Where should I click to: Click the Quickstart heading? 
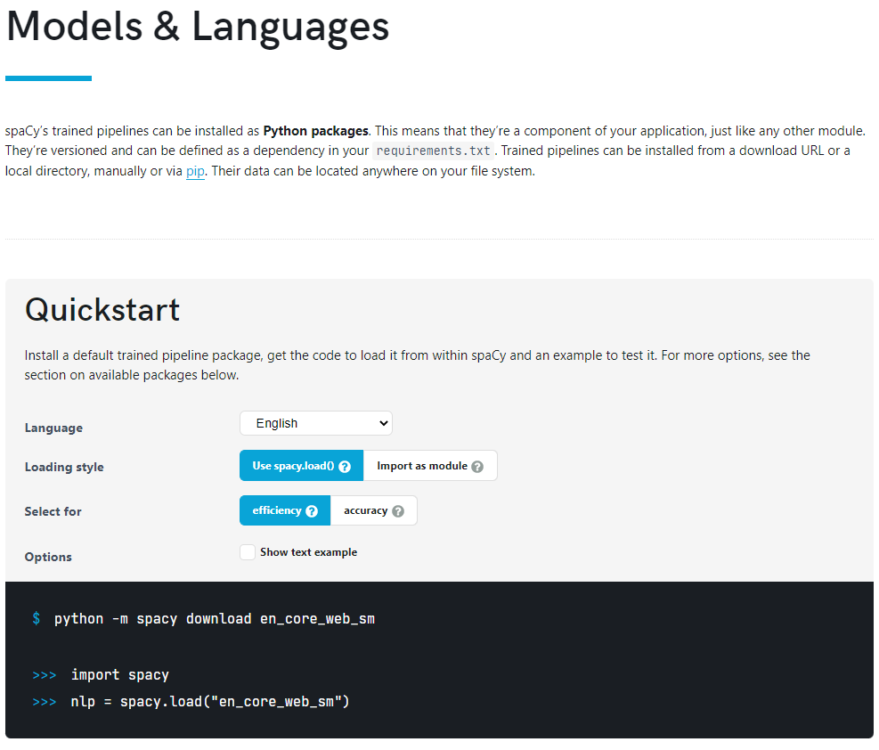point(102,309)
